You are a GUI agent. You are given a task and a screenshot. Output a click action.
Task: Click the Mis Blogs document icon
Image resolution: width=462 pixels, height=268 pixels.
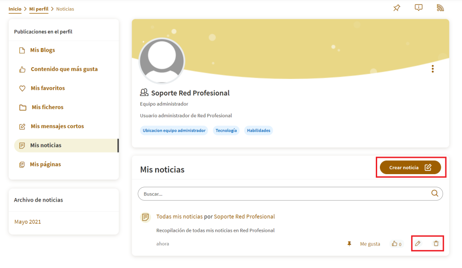[22, 51]
